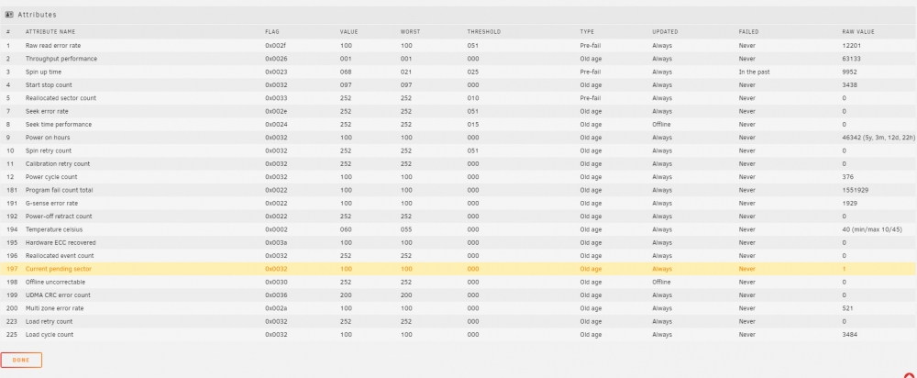Screen dimensions: 917x378
Task: Click the WORST column header
Action: (x=410, y=31)
